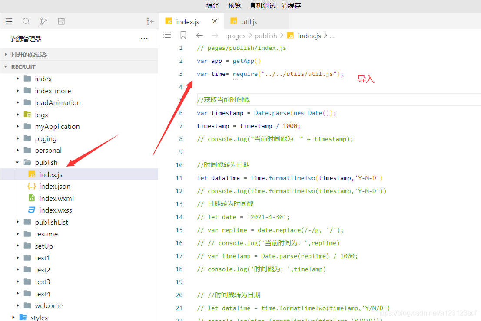Image resolution: width=481 pixels, height=321 pixels.
Task: Click 清缓存 in the top toolbar
Action: point(291,6)
